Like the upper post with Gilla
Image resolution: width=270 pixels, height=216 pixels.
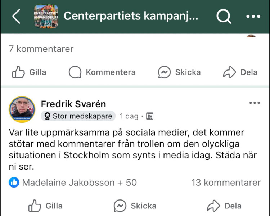(29, 72)
